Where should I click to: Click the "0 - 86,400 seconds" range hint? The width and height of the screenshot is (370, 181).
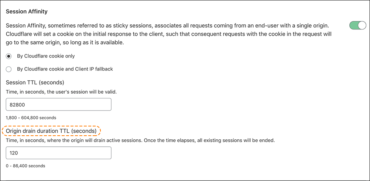click(x=25, y=166)
